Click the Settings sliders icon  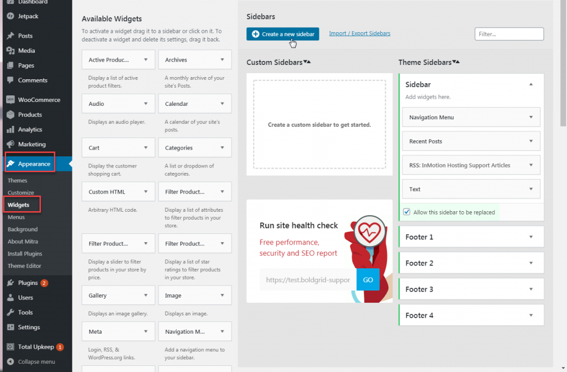click(x=11, y=327)
